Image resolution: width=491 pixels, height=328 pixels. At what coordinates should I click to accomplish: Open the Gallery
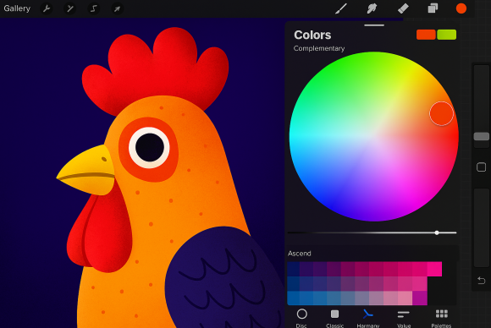tap(17, 8)
